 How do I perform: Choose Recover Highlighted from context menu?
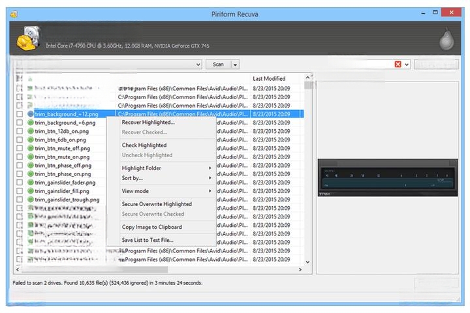tap(148, 122)
